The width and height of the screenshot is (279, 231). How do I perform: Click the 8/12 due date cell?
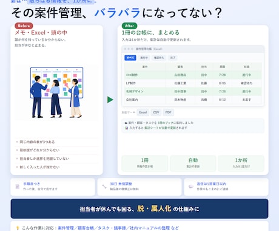pos(222,100)
